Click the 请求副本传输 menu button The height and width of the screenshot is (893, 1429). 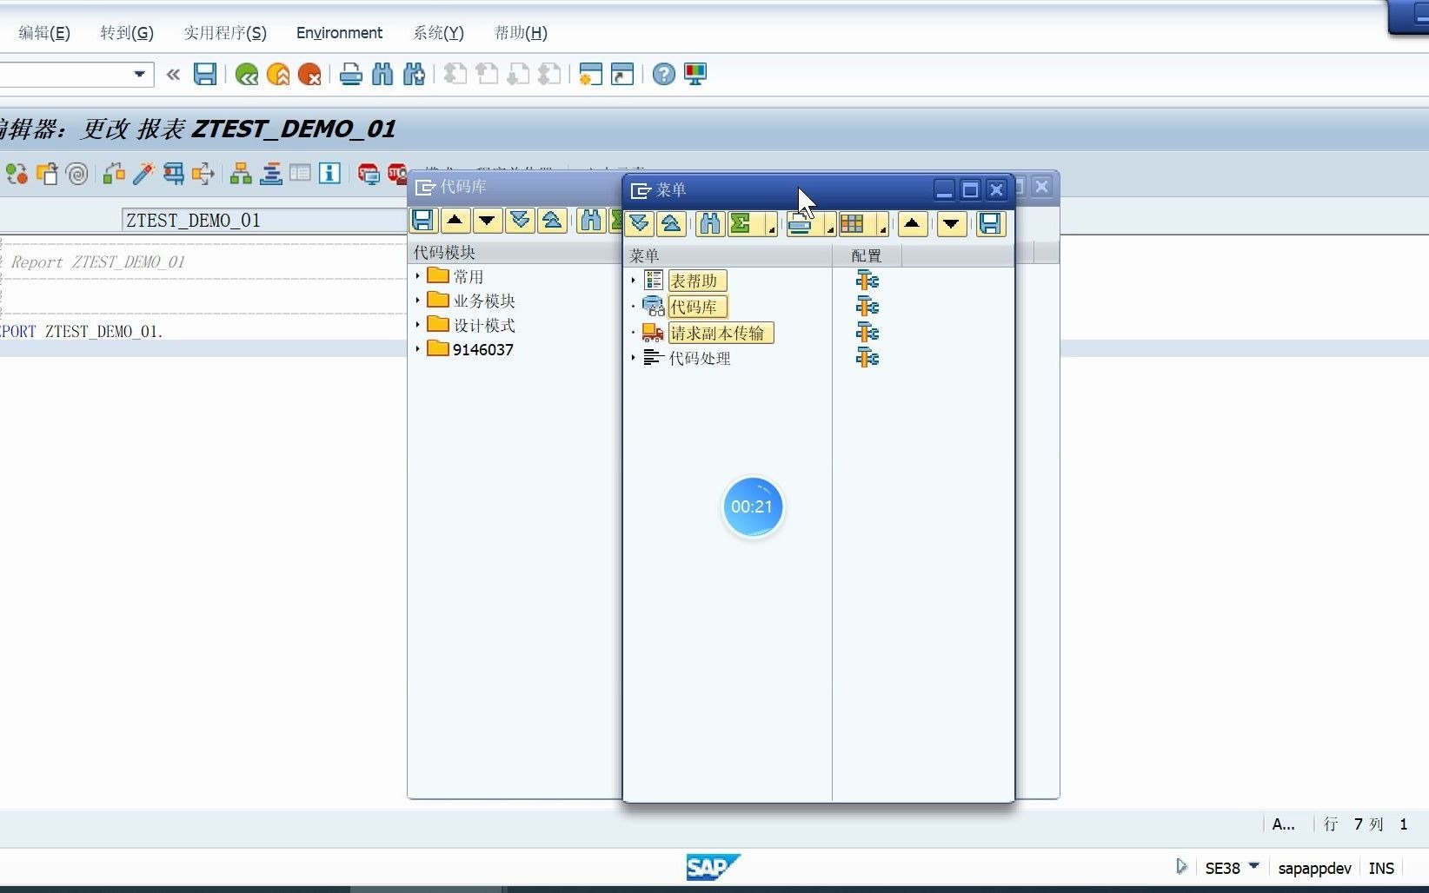721,333
